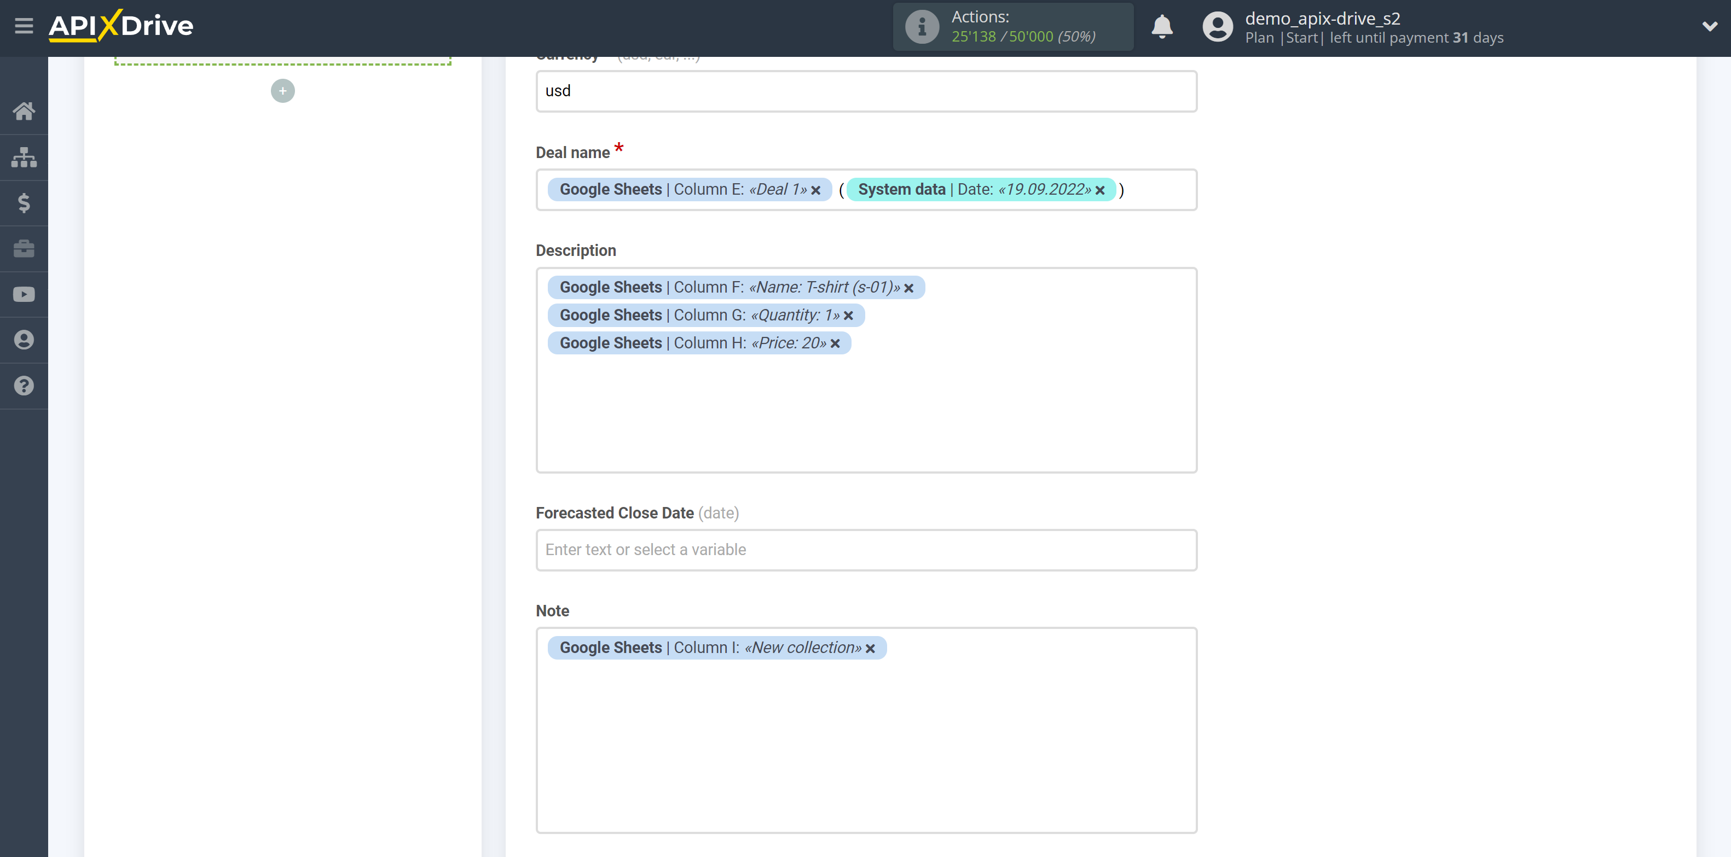Remove the Column H Price tag
Screen dimensions: 1731x857
(835, 344)
